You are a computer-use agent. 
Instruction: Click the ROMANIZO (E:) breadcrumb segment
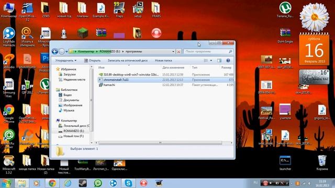(x=110, y=52)
